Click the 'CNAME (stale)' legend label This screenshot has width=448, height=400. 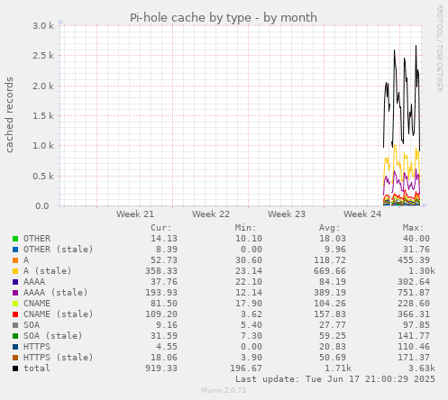coord(59,314)
